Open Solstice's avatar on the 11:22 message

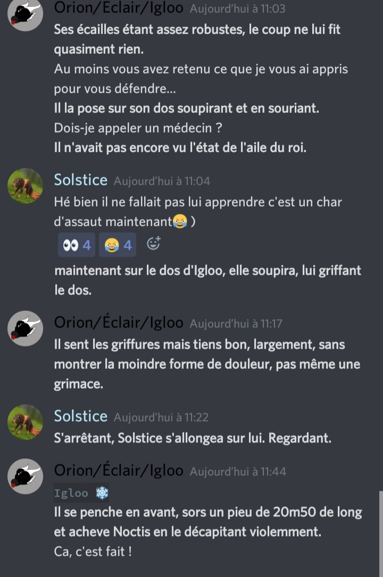coord(25,422)
